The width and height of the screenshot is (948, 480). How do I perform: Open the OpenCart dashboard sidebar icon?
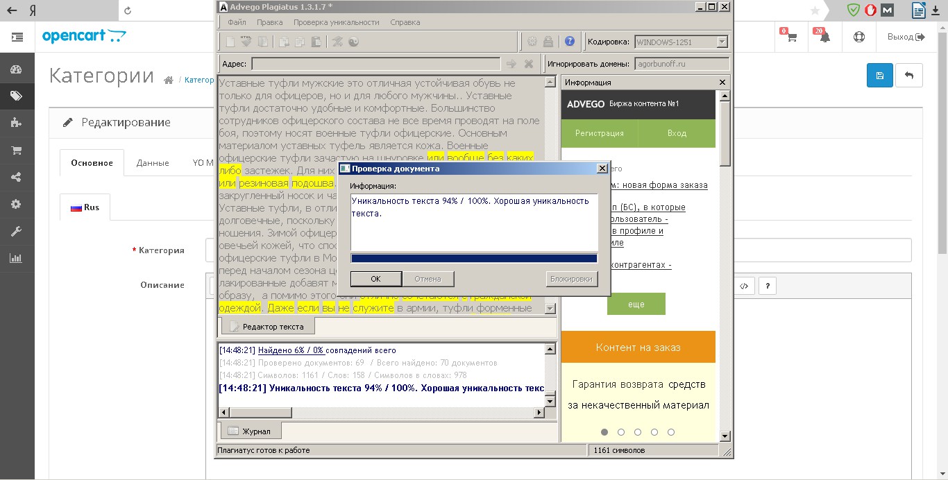click(16, 69)
